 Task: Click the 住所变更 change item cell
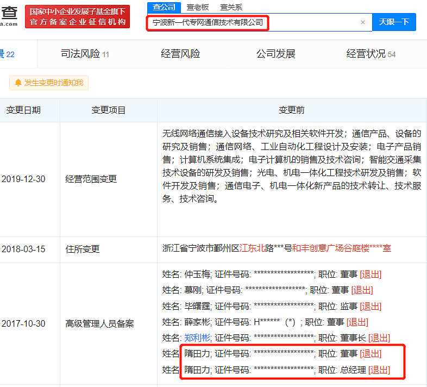point(83,249)
